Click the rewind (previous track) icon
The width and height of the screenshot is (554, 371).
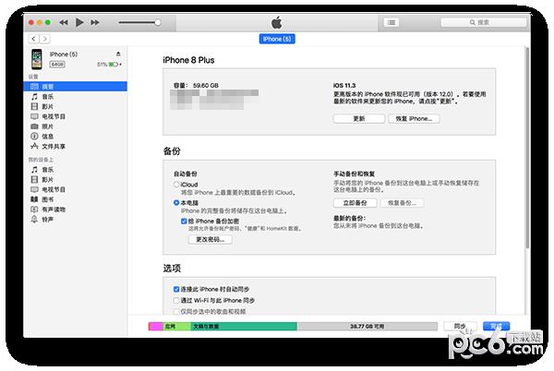(x=64, y=21)
